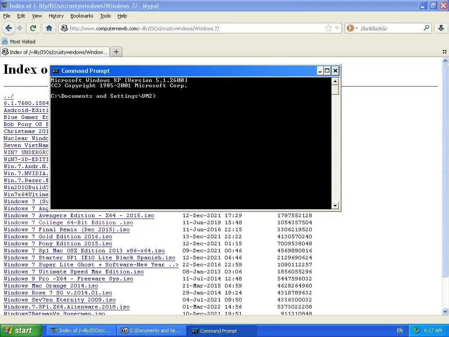Click the Mypal raccoon icon in title bar
This screenshot has width=449, height=337.
tap(4, 5)
